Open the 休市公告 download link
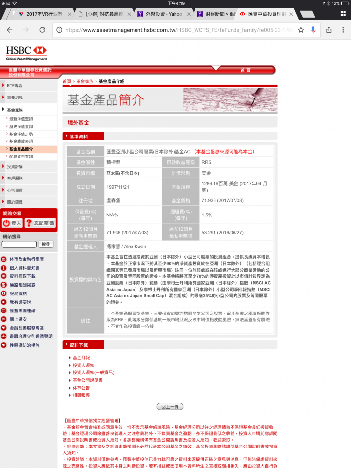This screenshot has width=351, height=468. (x=81, y=388)
